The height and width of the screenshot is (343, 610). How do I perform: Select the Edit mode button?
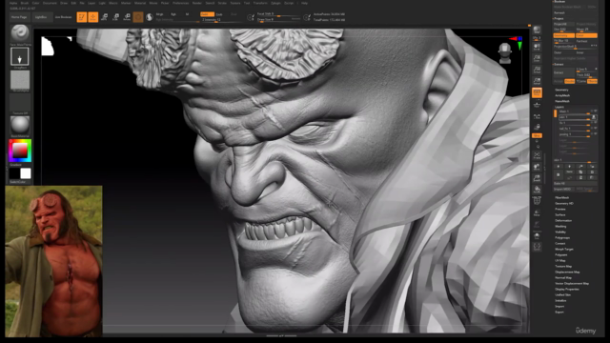[x=82, y=17]
